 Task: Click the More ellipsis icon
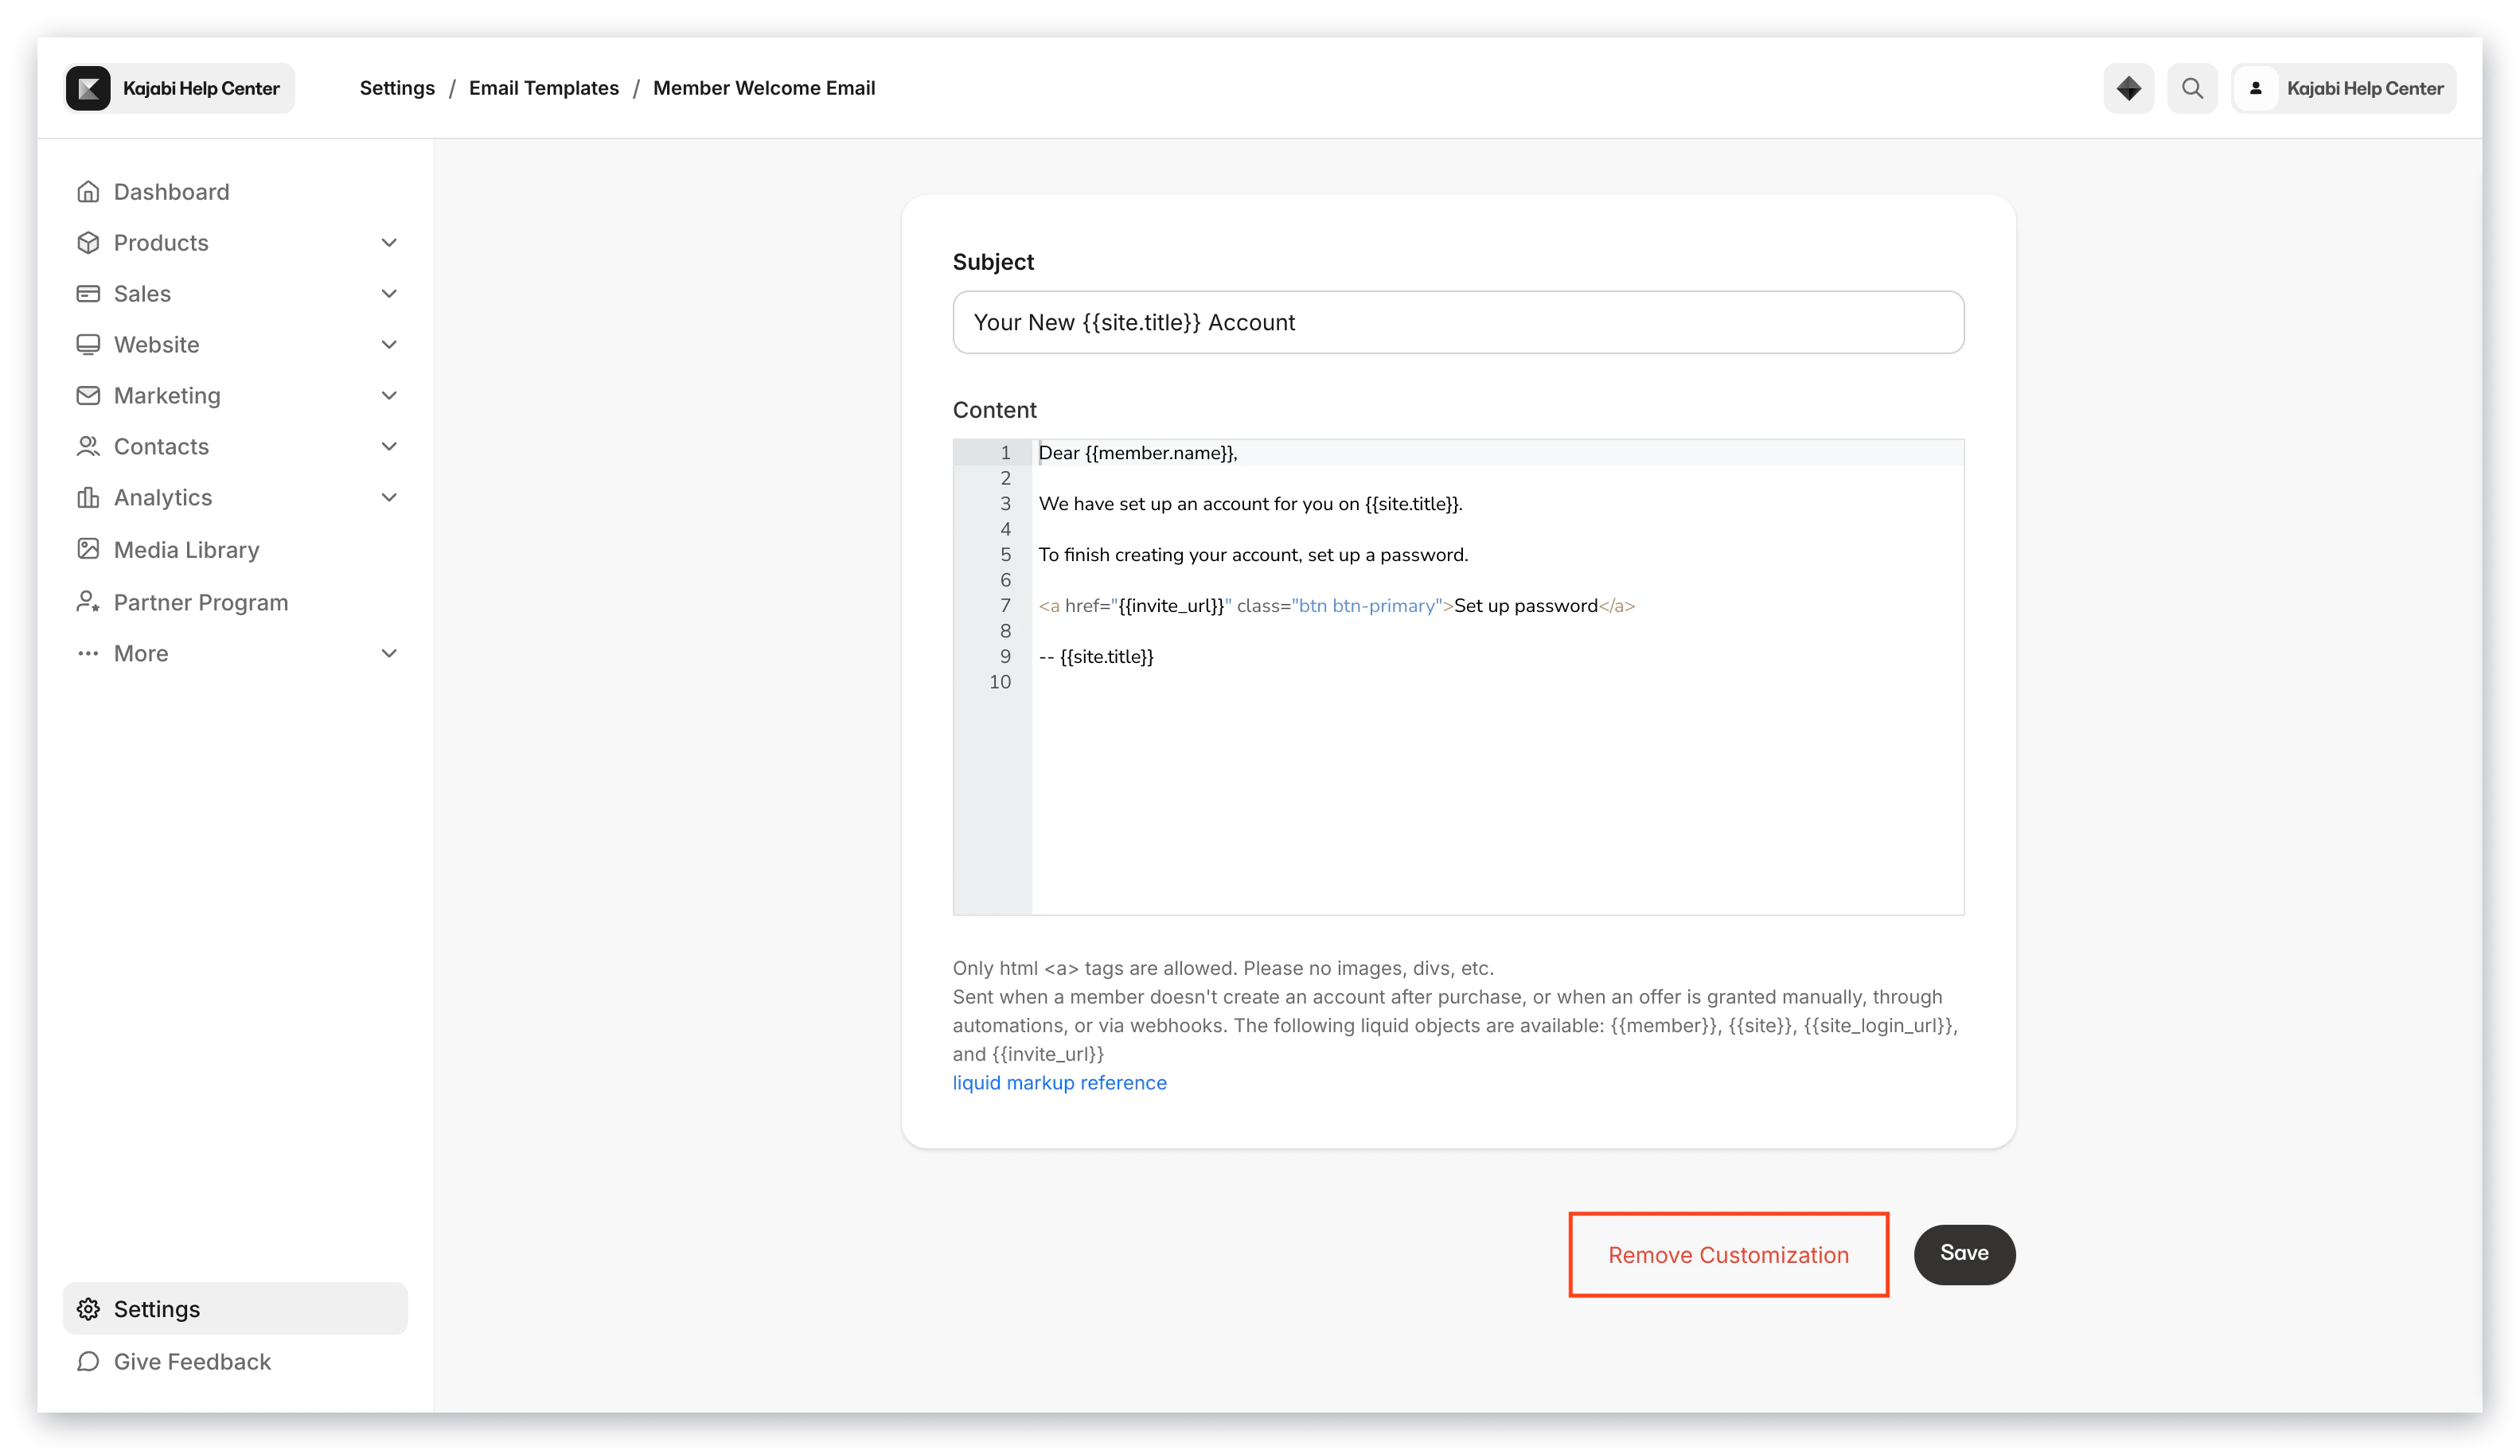[88, 653]
